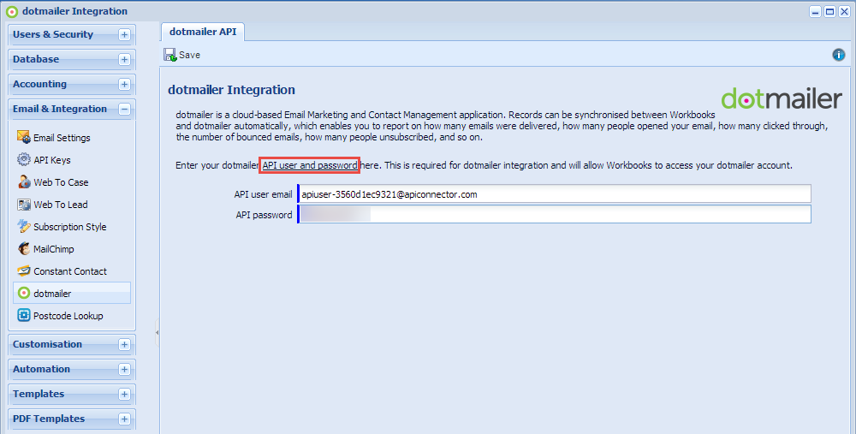Click the API password label
This screenshot has width=856, height=434.
264,215
